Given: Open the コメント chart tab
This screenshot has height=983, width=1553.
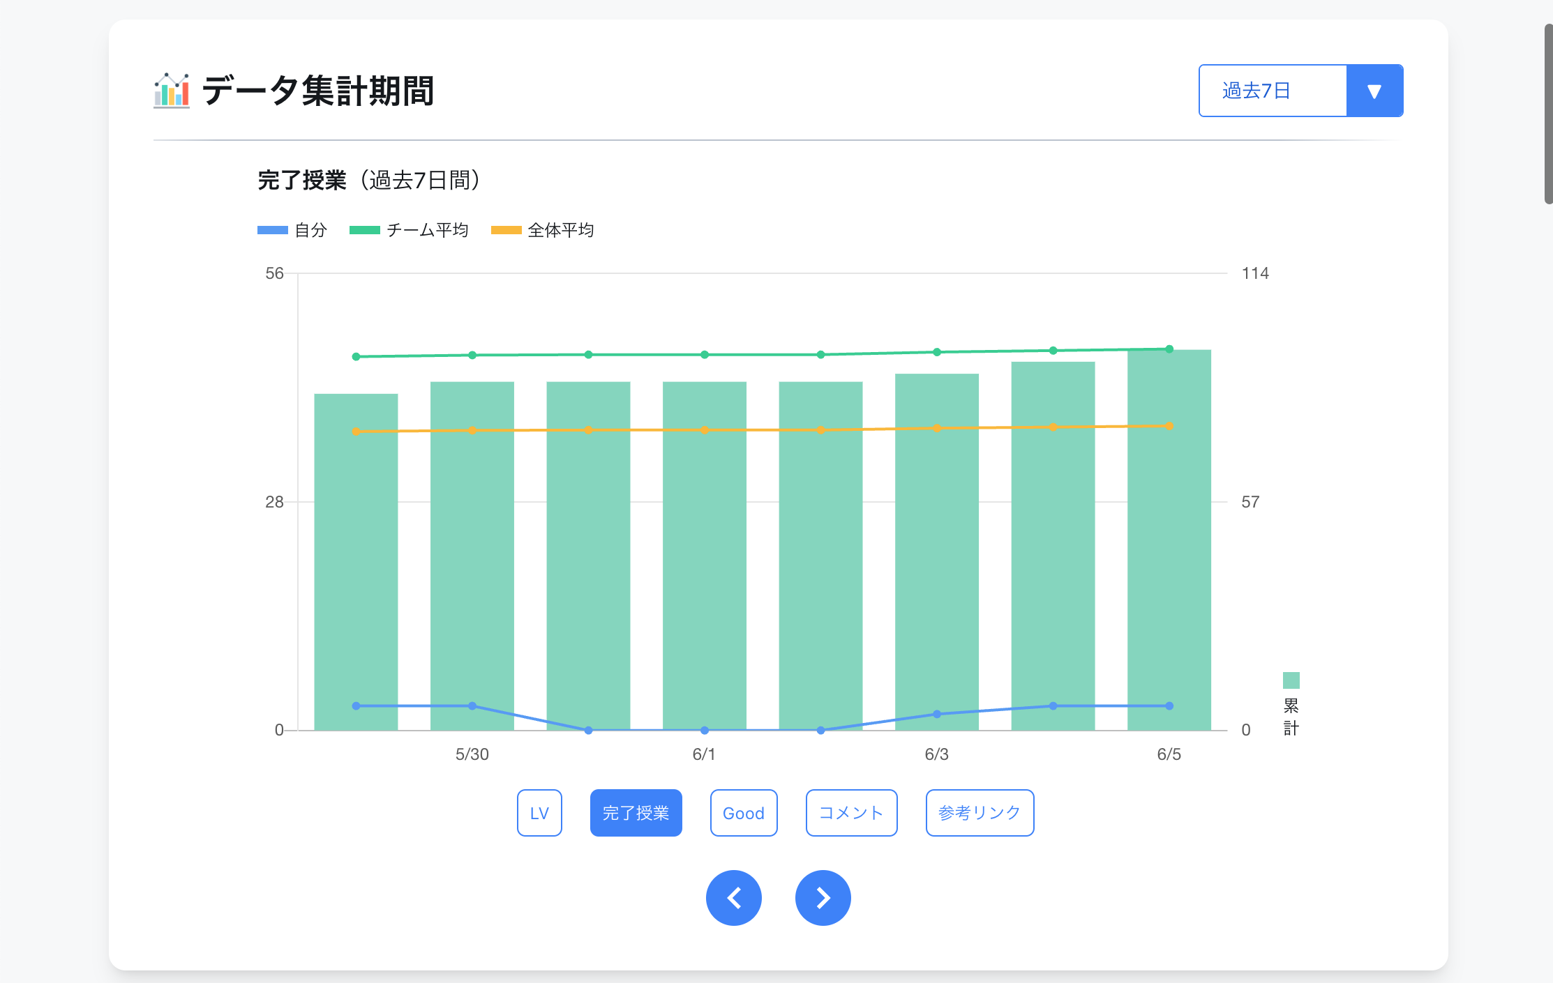Looking at the screenshot, I should point(851,813).
